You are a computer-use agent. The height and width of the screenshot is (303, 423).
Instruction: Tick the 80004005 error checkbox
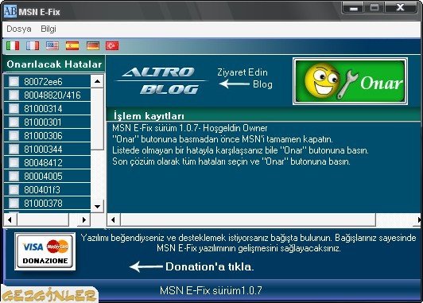tap(14, 176)
